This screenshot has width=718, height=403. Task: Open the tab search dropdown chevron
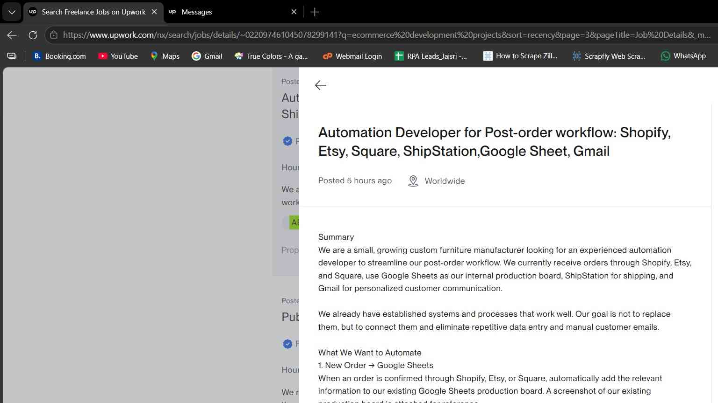coord(12,12)
